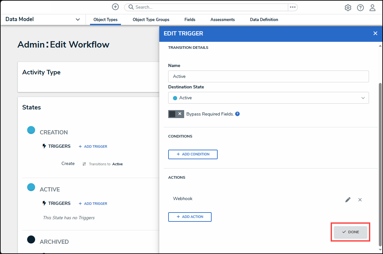This screenshot has width=383, height=254.
Task: Click the Active state circle icon
Action: pyautogui.click(x=31, y=187)
